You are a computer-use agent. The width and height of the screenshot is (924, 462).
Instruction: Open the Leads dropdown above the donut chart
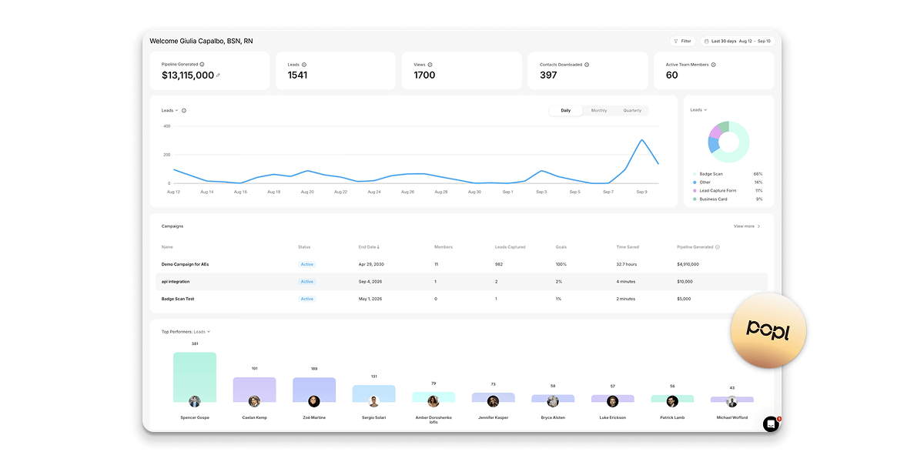click(698, 109)
